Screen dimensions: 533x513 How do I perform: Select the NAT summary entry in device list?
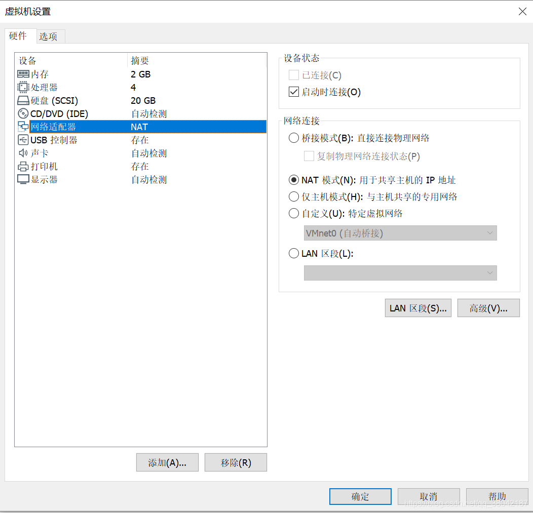click(x=139, y=127)
